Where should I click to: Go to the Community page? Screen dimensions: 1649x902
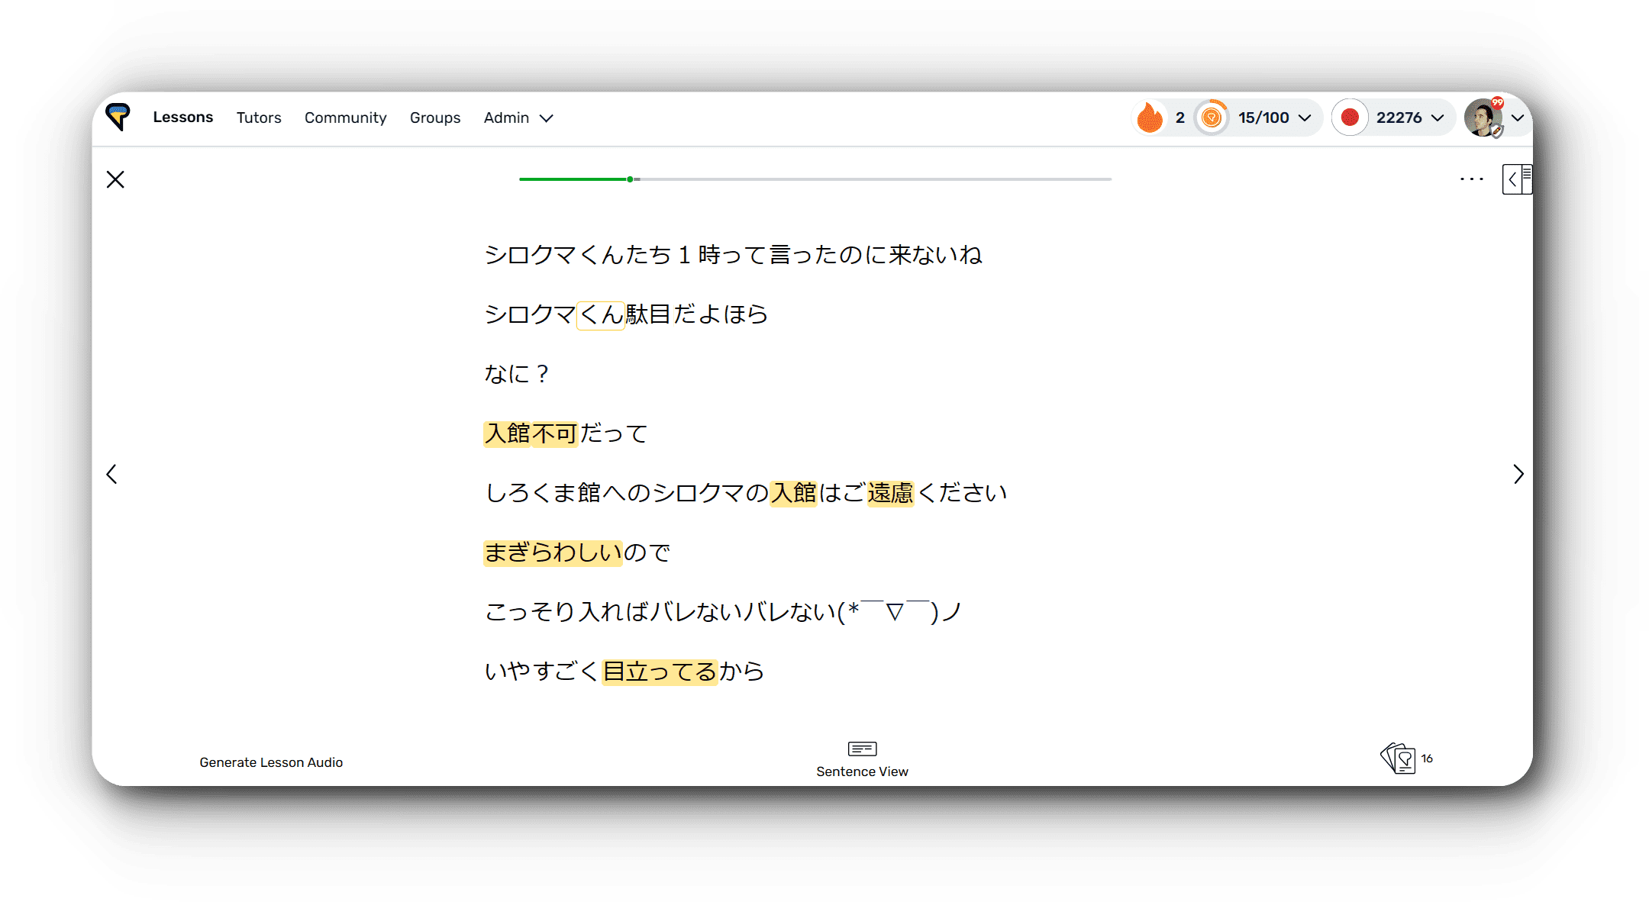pyautogui.click(x=345, y=118)
